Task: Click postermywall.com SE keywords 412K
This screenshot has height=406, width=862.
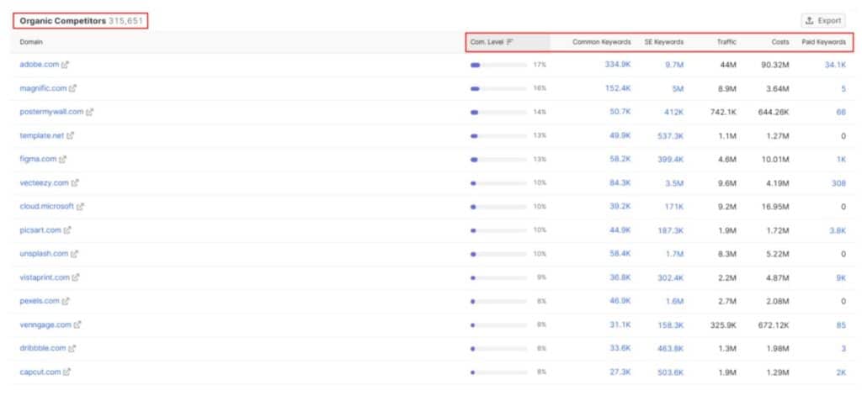Action: coord(674,112)
